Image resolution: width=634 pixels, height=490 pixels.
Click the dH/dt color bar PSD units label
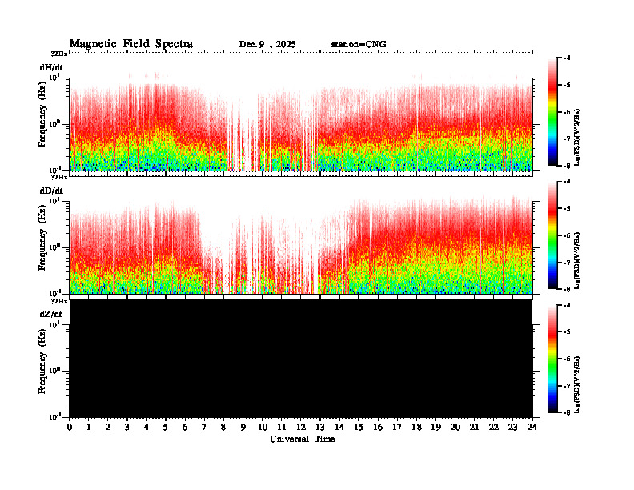coord(576,136)
